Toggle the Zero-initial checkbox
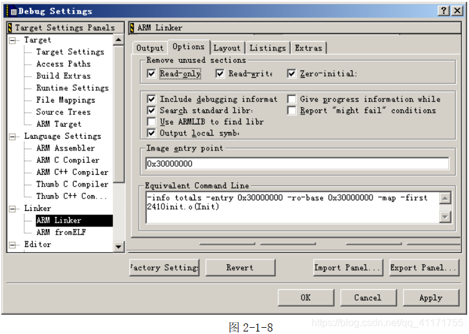This screenshot has width=469, height=334. coord(291,73)
